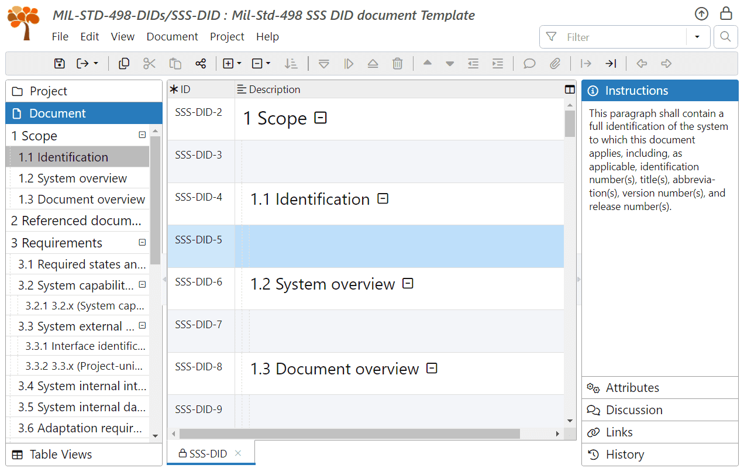Screen dimensions: 744x468
Task: Select 3.6 Adaptation requir... in outline
Action: [x=78, y=428]
